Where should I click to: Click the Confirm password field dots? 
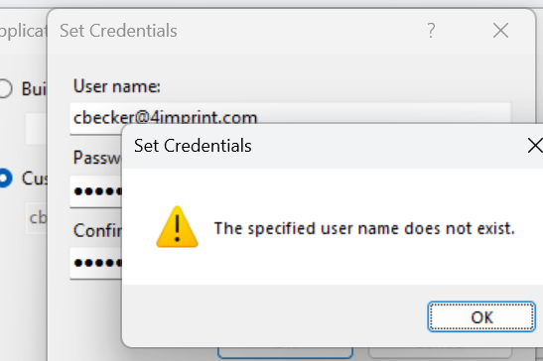[x=96, y=263]
